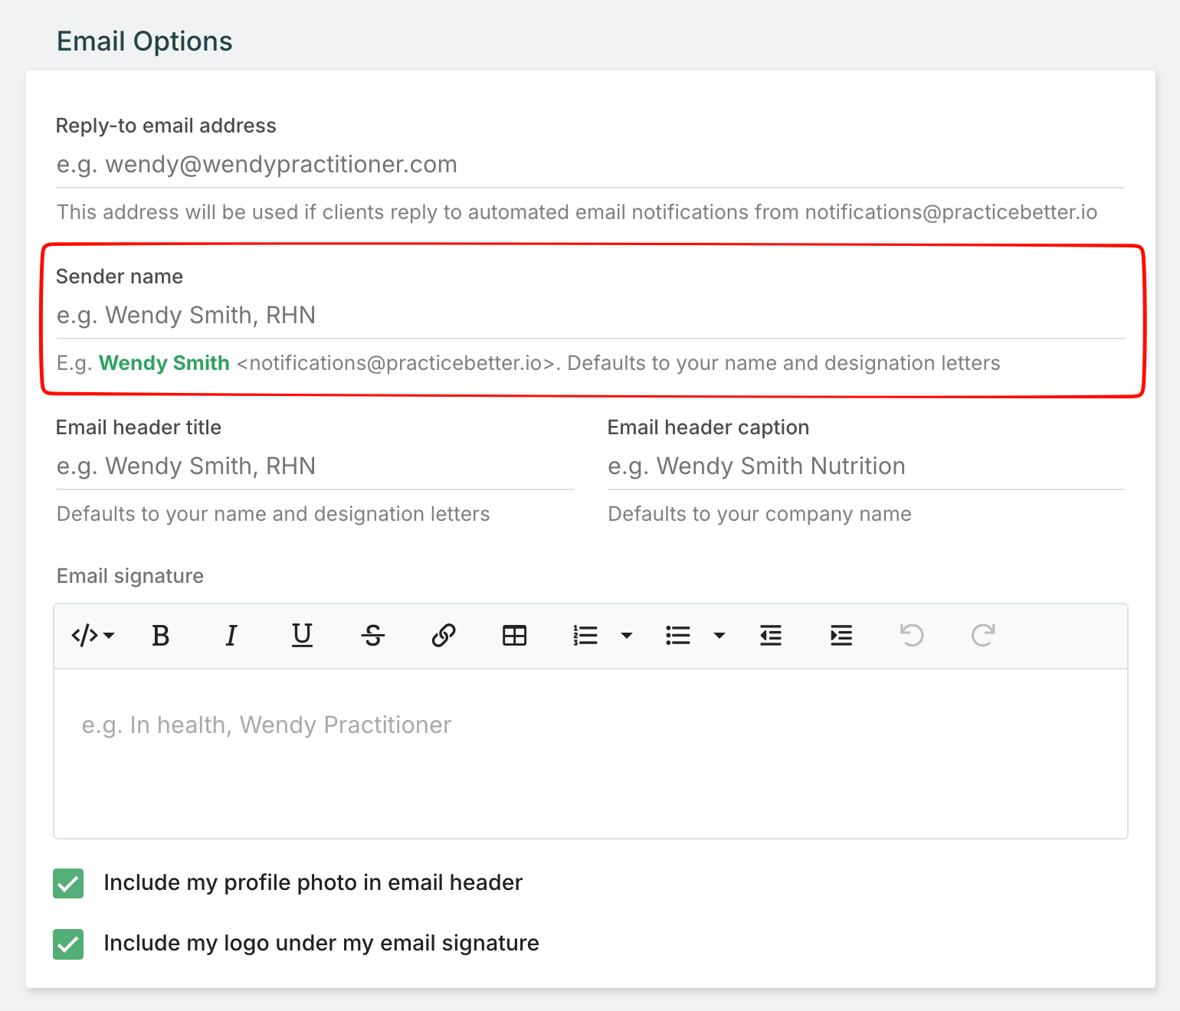The width and height of the screenshot is (1180, 1011).
Task: Insert a link in the signature
Action: coord(444,636)
